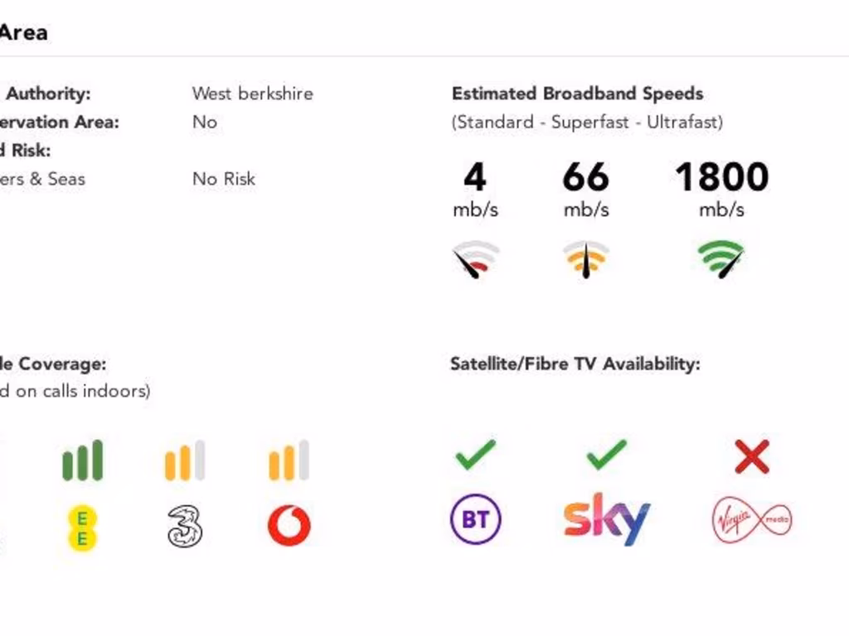The image size is (849, 636).
Task: Select the Virgin Media logo
Action: point(752,520)
